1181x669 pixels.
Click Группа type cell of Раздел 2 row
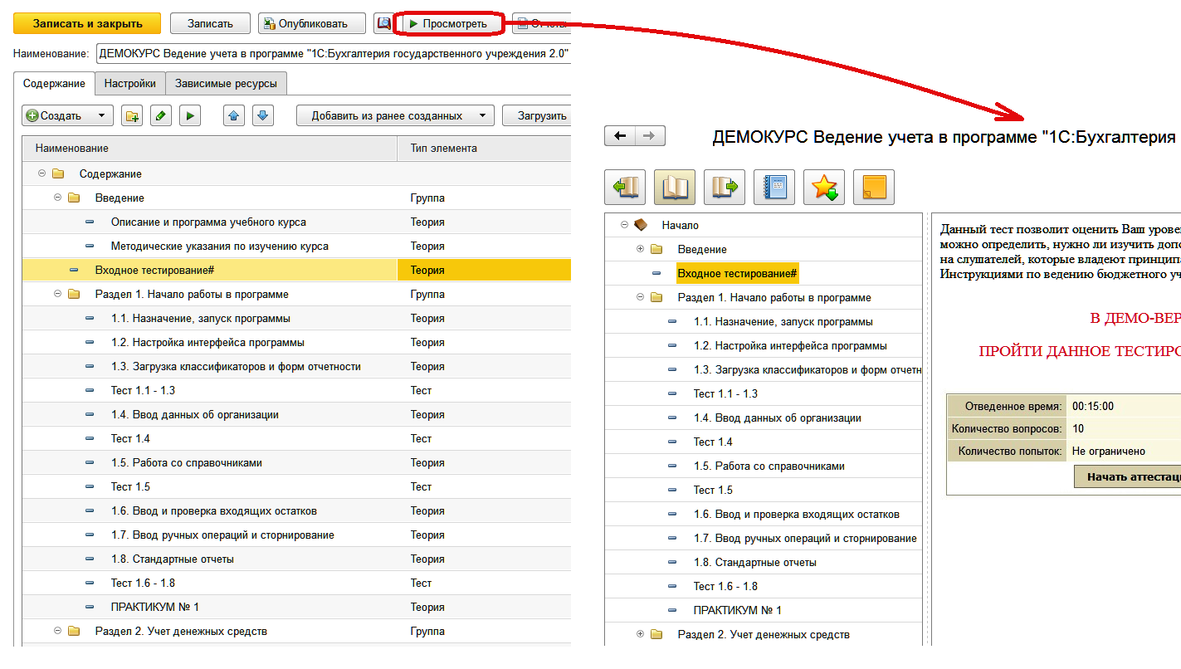tap(485, 631)
